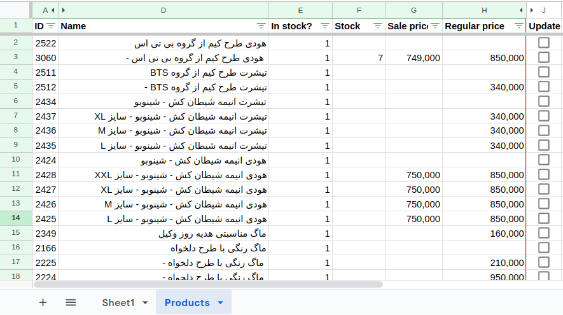The width and height of the screenshot is (563, 315).
Task: Toggle Update checkbox for ID 2428 row
Action: tap(544, 174)
